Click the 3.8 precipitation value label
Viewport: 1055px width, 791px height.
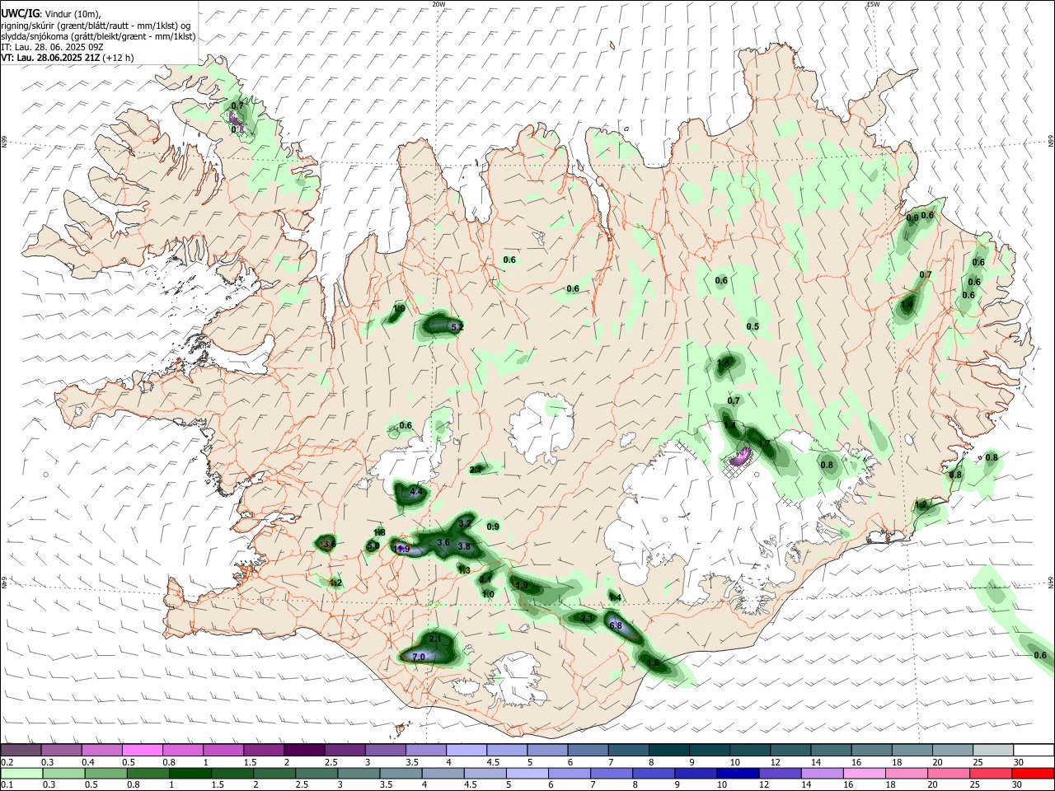point(464,546)
